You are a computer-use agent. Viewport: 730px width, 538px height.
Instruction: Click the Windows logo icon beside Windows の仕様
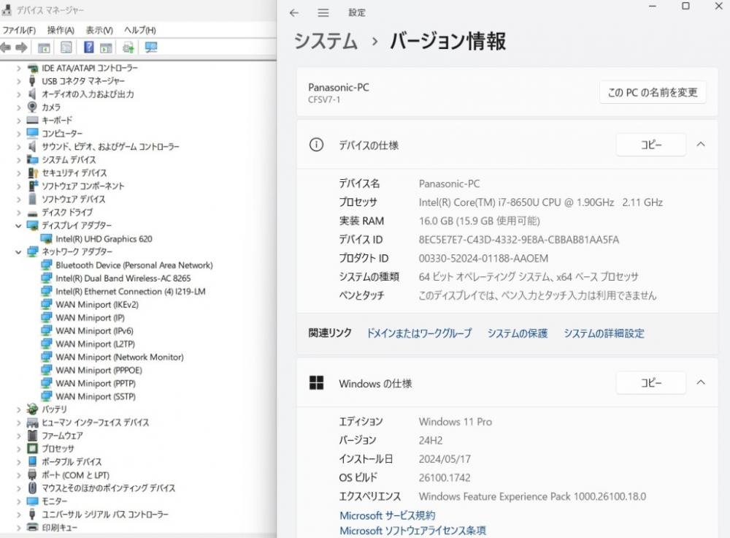pyautogui.click(x=317, y=383)
